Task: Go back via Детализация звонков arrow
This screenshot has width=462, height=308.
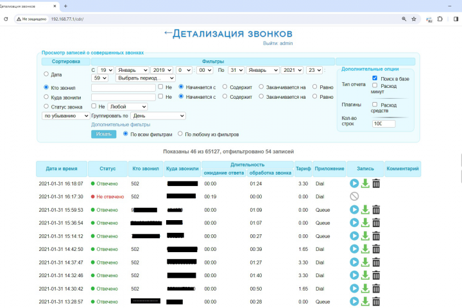Action: (168, 33)
